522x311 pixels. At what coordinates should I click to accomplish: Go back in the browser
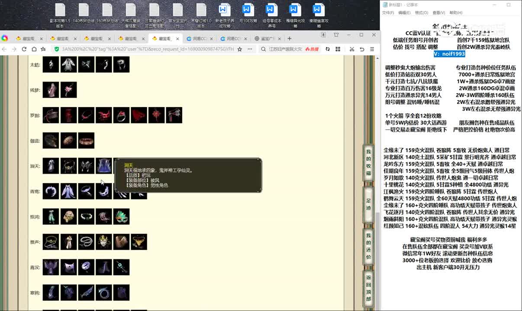[5, 49]
